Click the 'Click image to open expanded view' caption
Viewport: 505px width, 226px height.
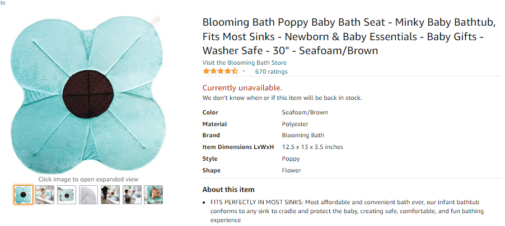88,179
